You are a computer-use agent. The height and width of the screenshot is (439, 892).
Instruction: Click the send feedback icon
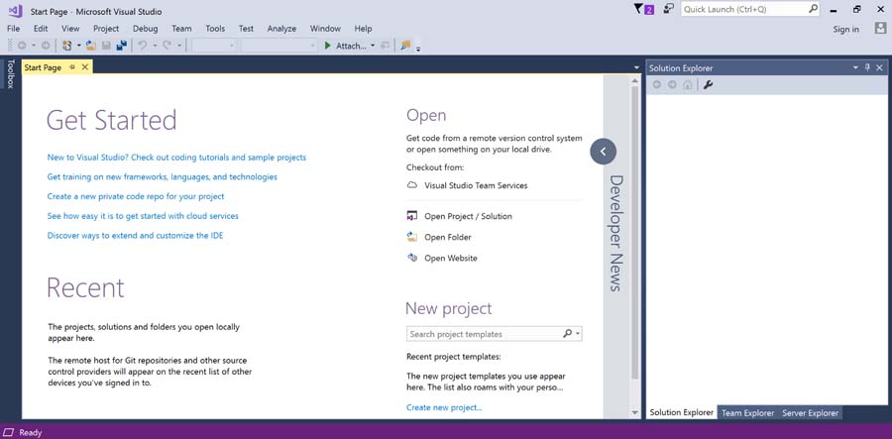click(668, 9)
